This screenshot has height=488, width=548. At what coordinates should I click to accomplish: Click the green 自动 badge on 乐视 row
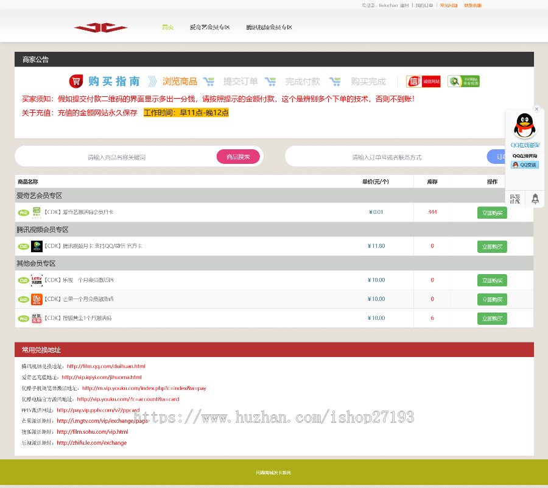click(x=23, y=280)
